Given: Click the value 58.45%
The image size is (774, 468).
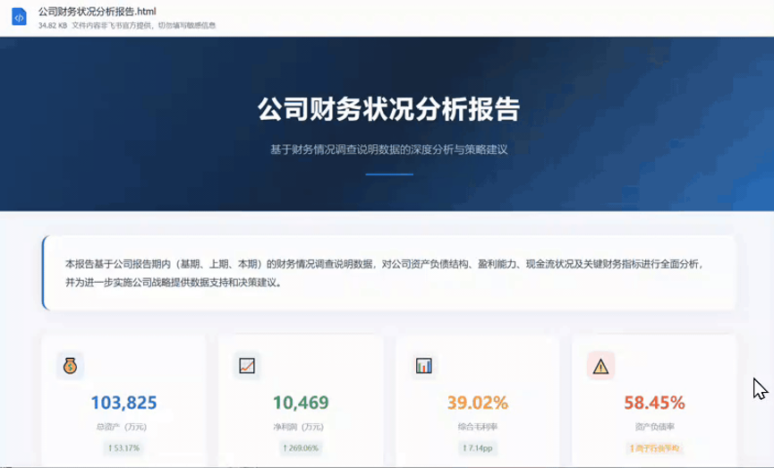Looking at the screenshot, I should pos(654,403).
